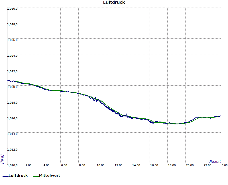The height and width of the screenshot is (185, 228).
Task: Click the 1,022,0 y-axis value
Action: point(12,71)
